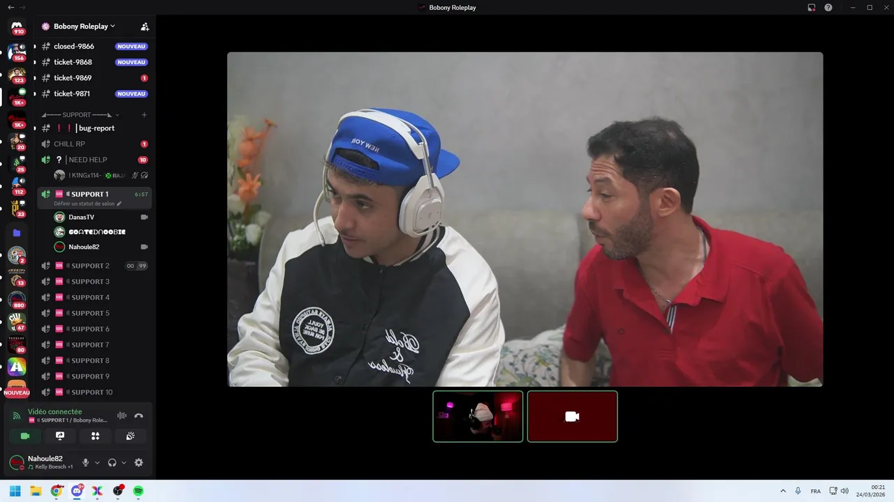
Task: Open soundboard button in voice panel
Action: tap(130, 436)
